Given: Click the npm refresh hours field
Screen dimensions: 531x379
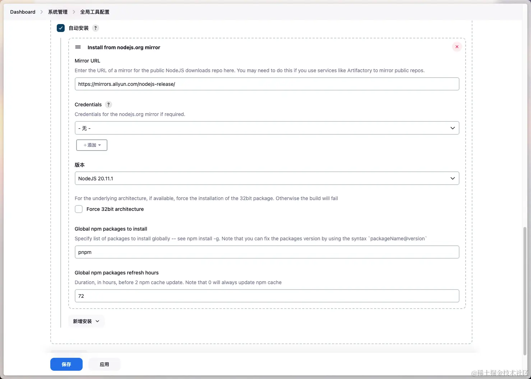Looking at the screenshot, I should pos(267,296).
